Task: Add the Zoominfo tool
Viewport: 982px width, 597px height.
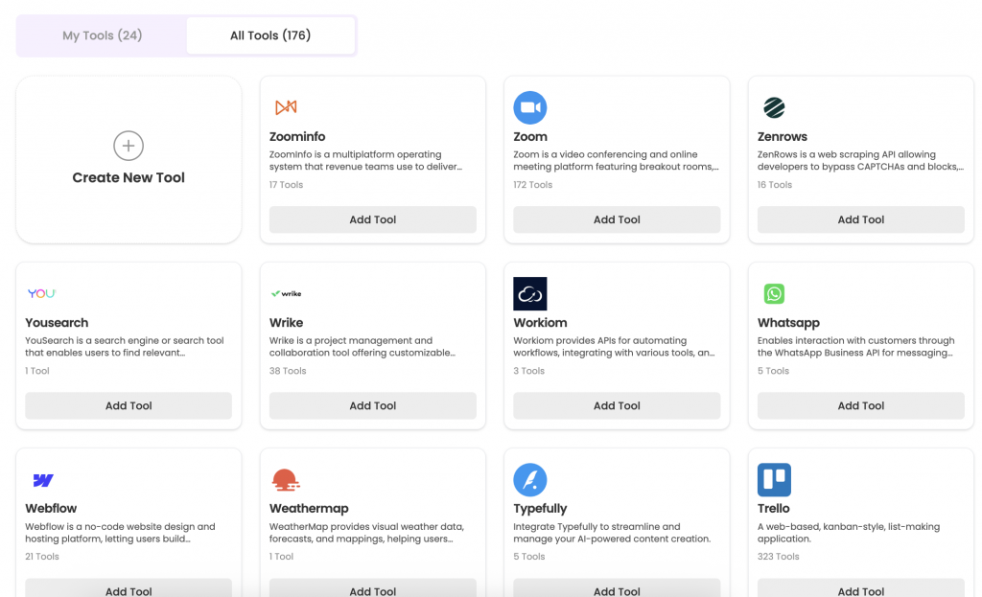Action: tap(373, 219)
